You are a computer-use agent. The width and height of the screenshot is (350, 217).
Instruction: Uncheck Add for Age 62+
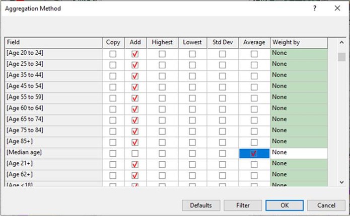point(135,175)
